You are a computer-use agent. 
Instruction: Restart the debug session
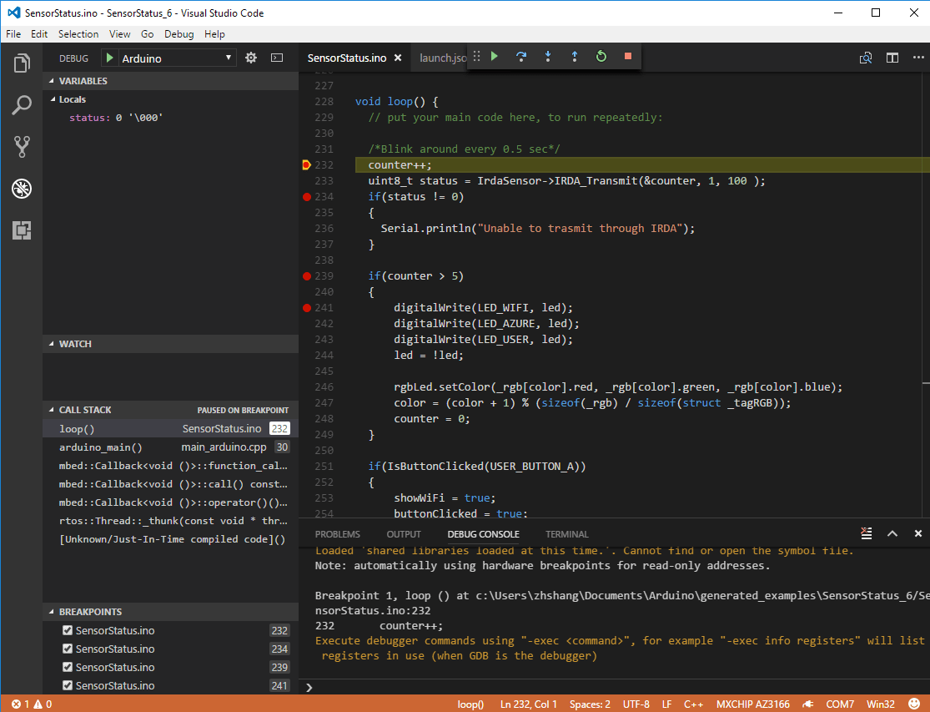click(601, 57)
